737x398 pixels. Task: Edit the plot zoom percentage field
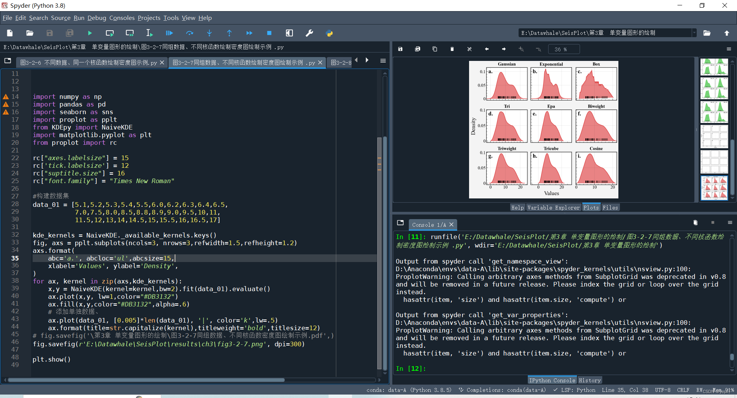click(x=564, y=49)
